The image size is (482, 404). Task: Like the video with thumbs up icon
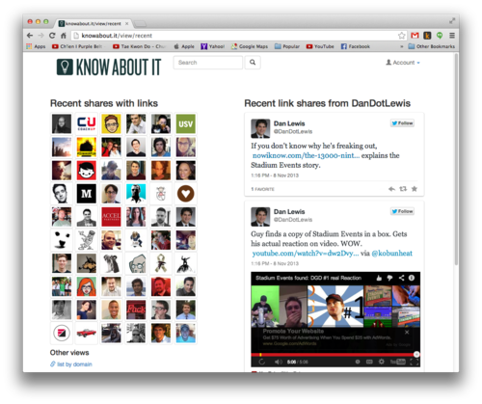click(x=379, y=278)
